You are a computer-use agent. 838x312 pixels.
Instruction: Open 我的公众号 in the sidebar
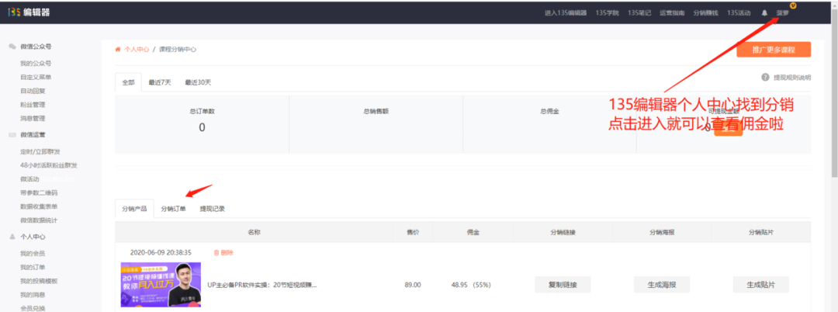[x=35, y=63]
